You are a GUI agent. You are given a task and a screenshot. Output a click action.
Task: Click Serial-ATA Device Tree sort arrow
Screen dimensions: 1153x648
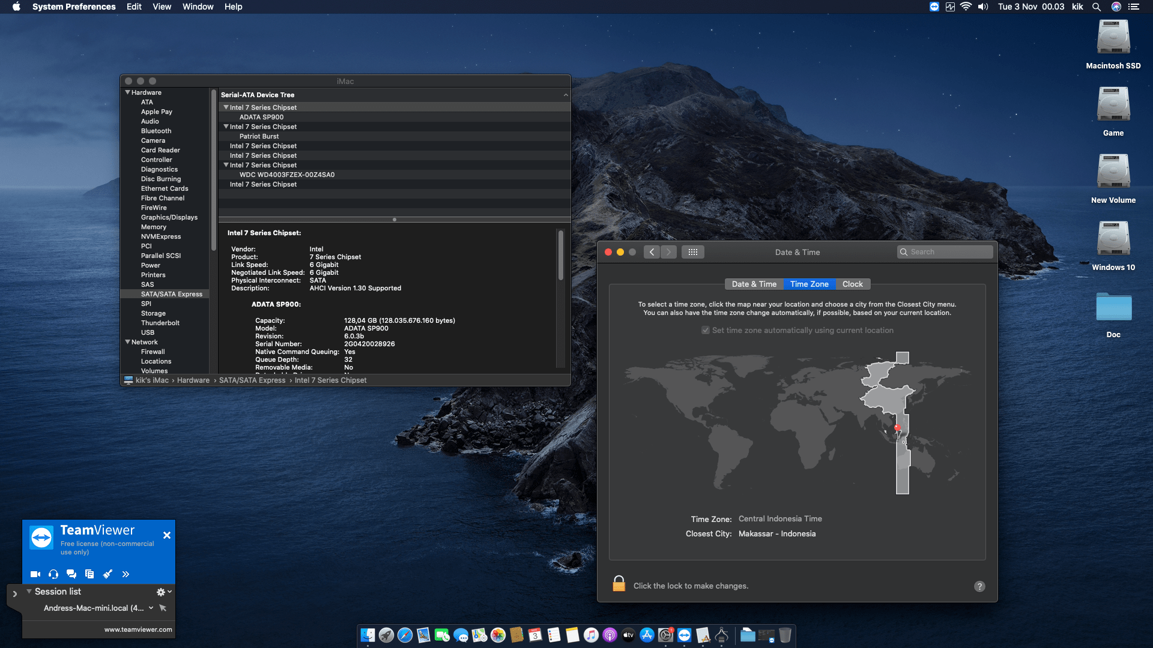[x=565, y=95]
